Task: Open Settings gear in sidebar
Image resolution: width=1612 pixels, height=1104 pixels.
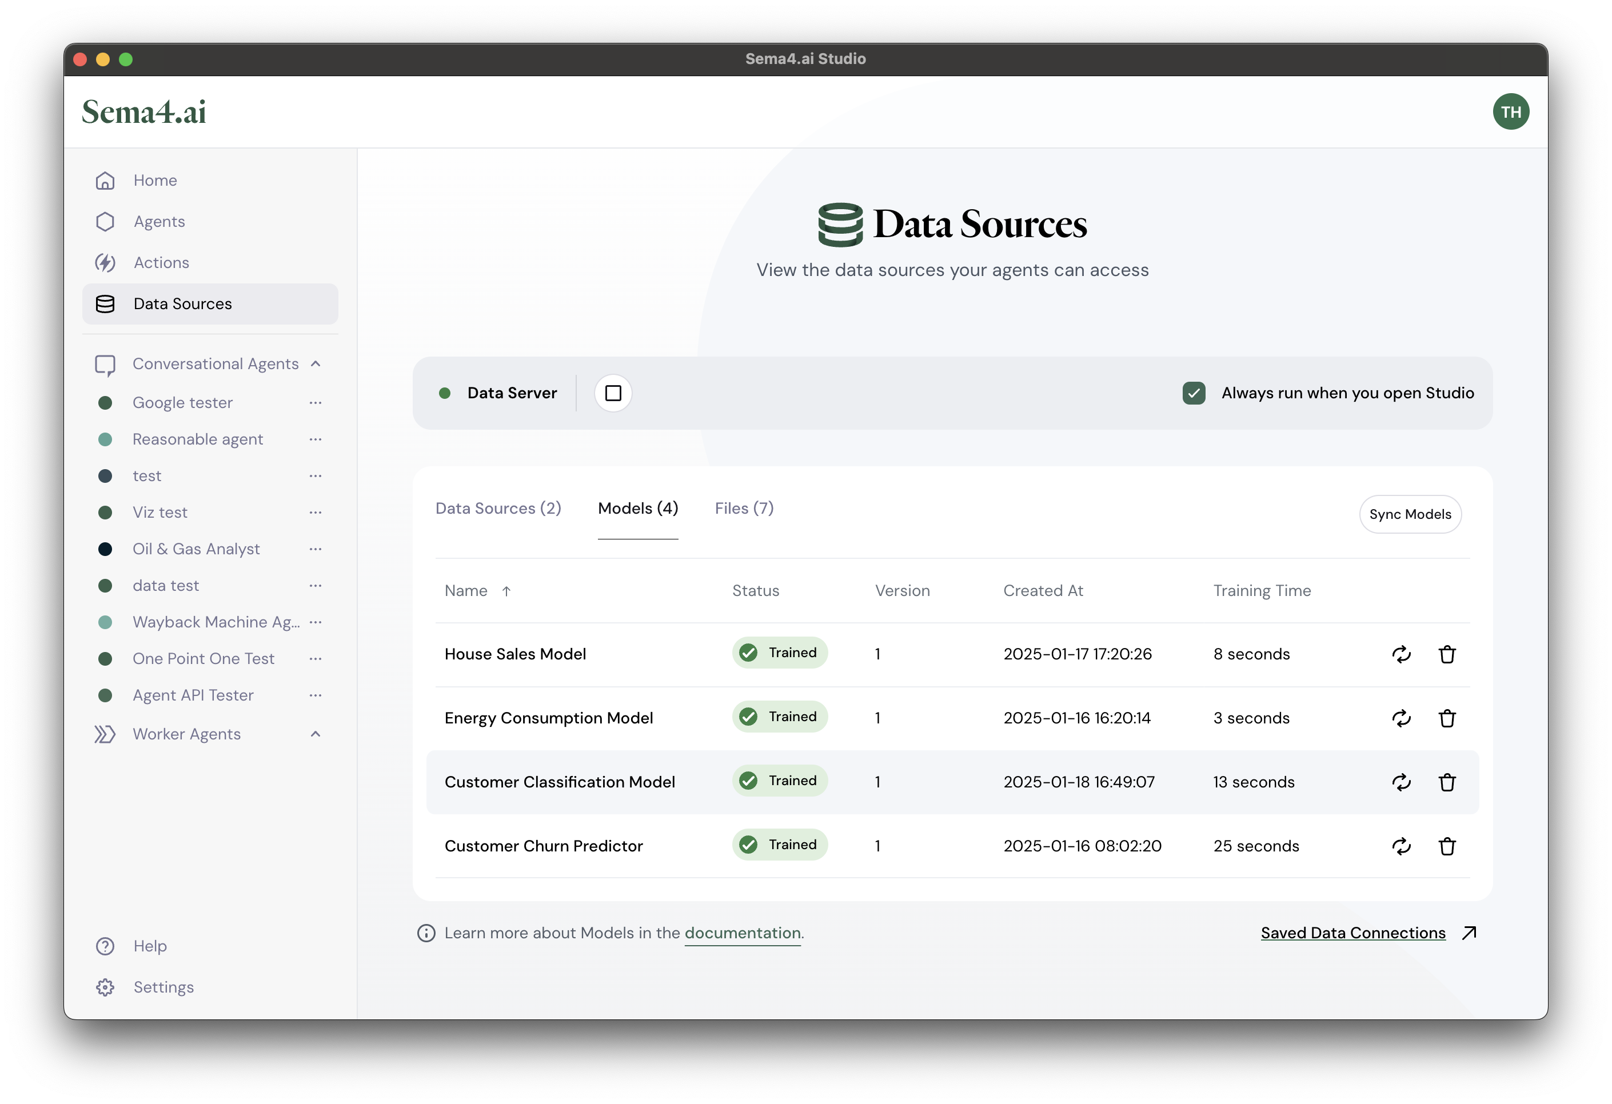Action: pyautogui.click(x=105, y=987)
